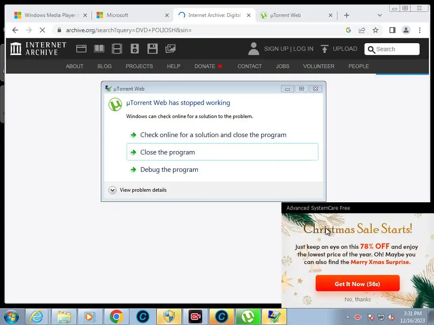Open the Software floppy disk icon
This screenshot has width=434, height=325.
153,49
